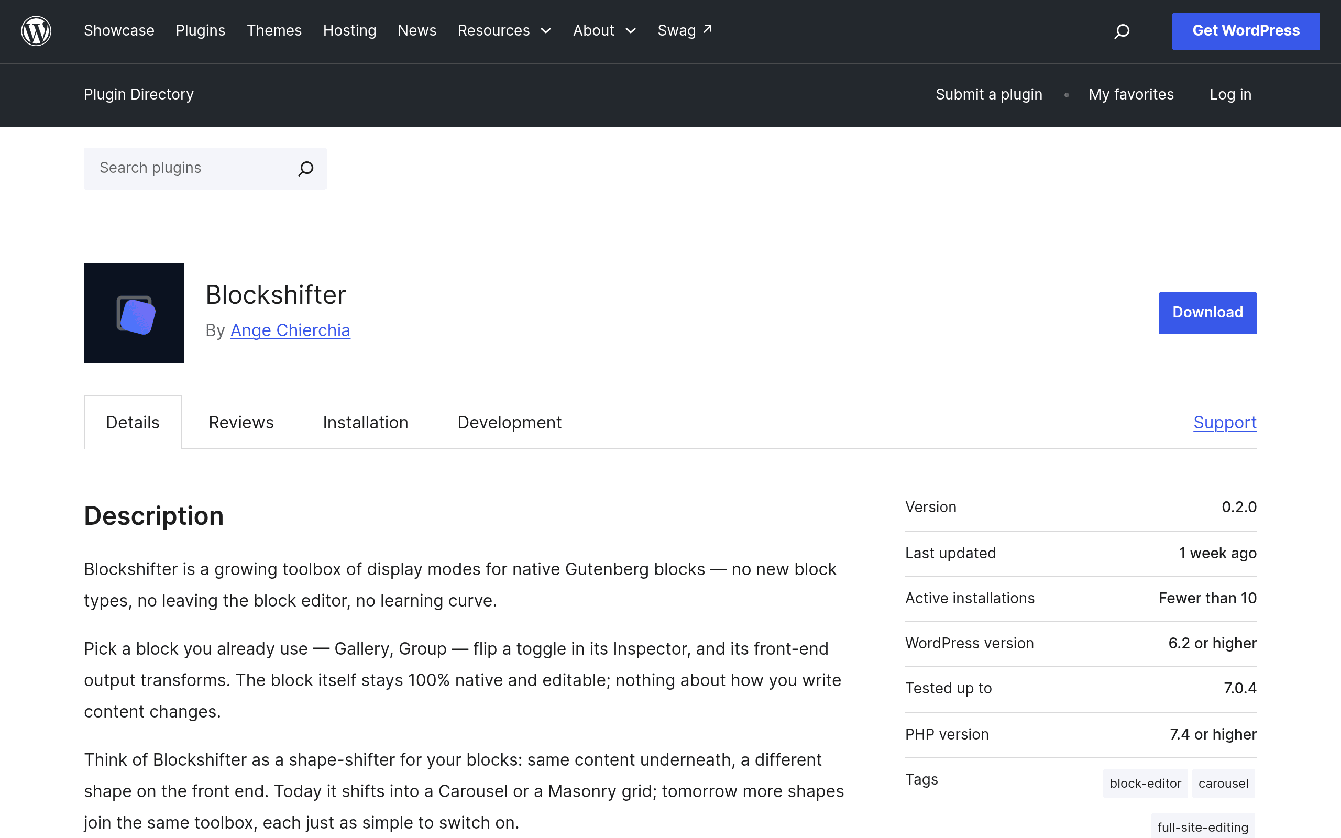
Task: Click the '1 week ago' last updated value
Action: (x=1218, y=553)
